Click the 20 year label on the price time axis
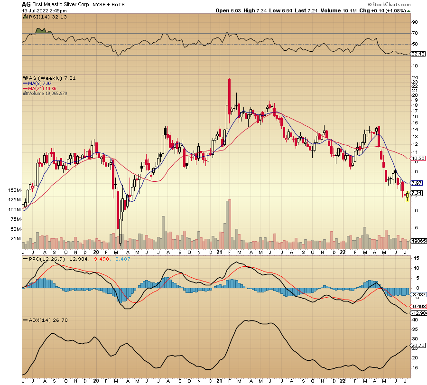The height and width of the screenshot is (385, 427). [96, 252]
